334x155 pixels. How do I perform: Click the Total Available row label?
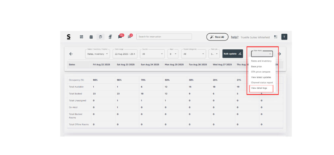click(x=76, y=87)
